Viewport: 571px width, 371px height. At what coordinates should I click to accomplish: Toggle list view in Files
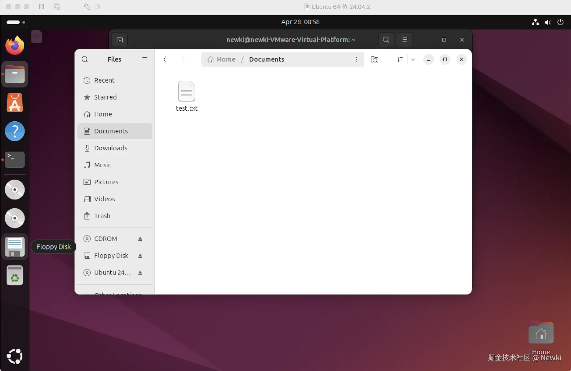400,59
